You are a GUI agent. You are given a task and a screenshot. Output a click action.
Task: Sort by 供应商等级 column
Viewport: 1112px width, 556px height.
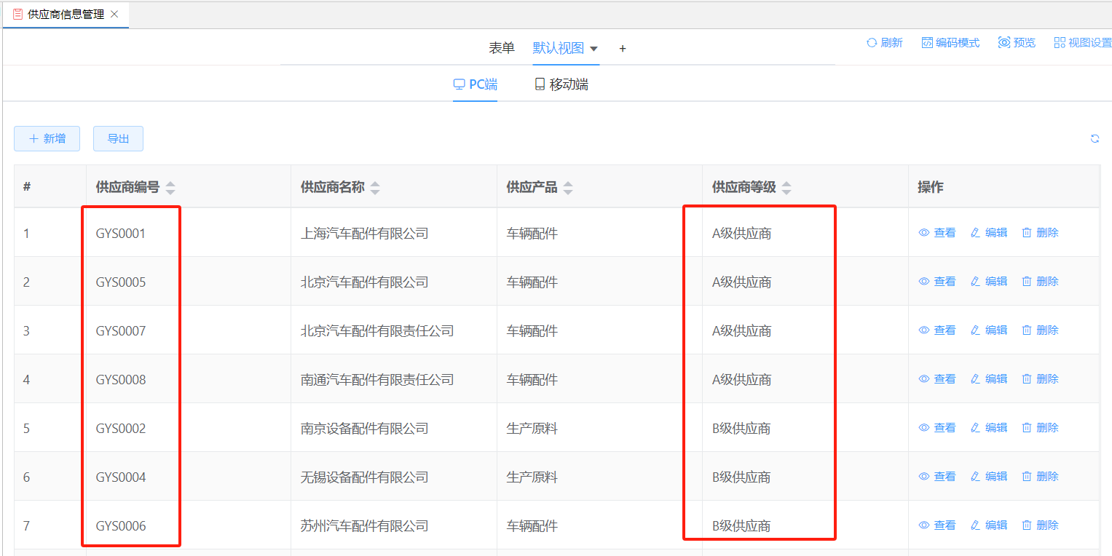(786, 188)
